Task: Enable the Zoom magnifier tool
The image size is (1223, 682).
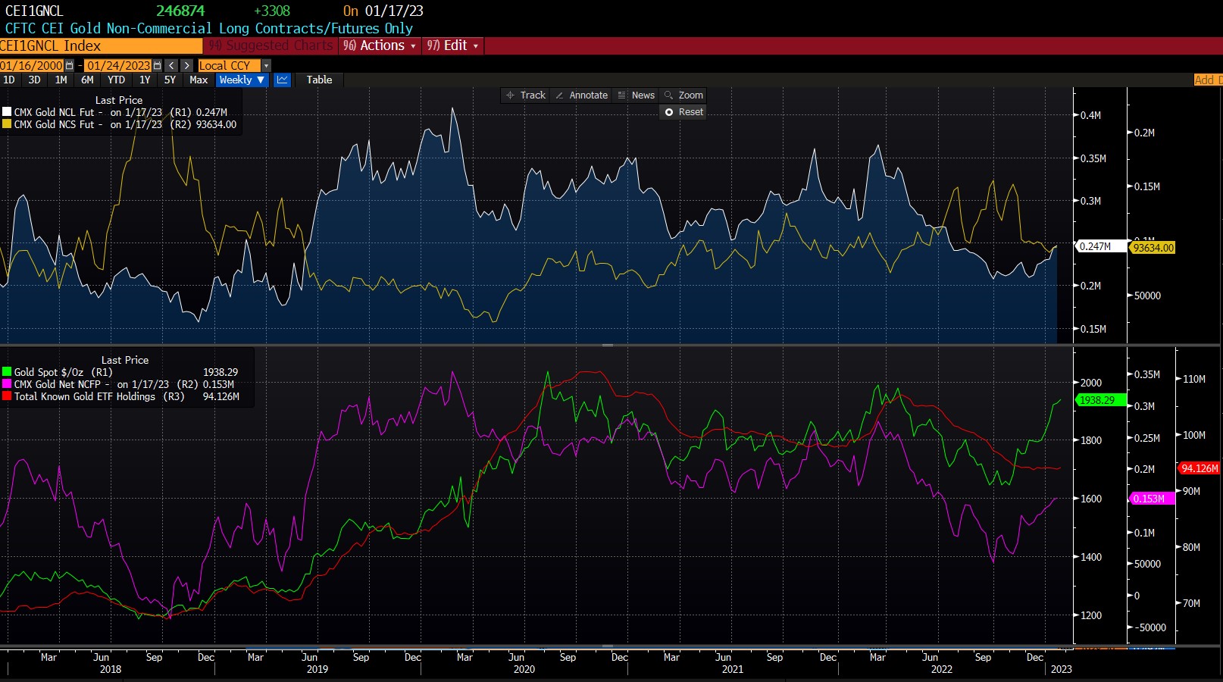Action: [x=683, y=95]
